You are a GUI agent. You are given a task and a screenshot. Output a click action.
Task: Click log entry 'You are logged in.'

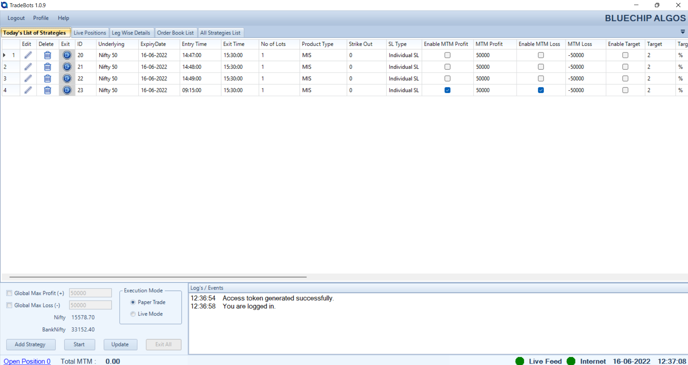coord(249,306)
